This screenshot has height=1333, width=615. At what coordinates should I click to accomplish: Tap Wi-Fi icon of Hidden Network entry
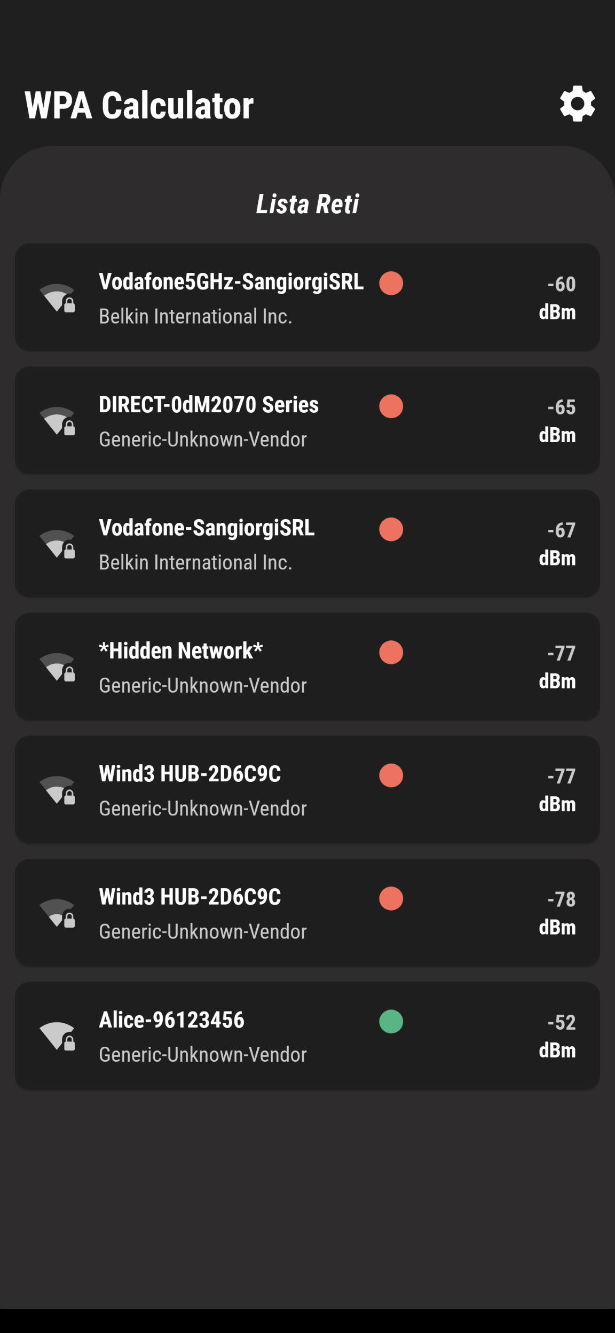tap(57, 666)
